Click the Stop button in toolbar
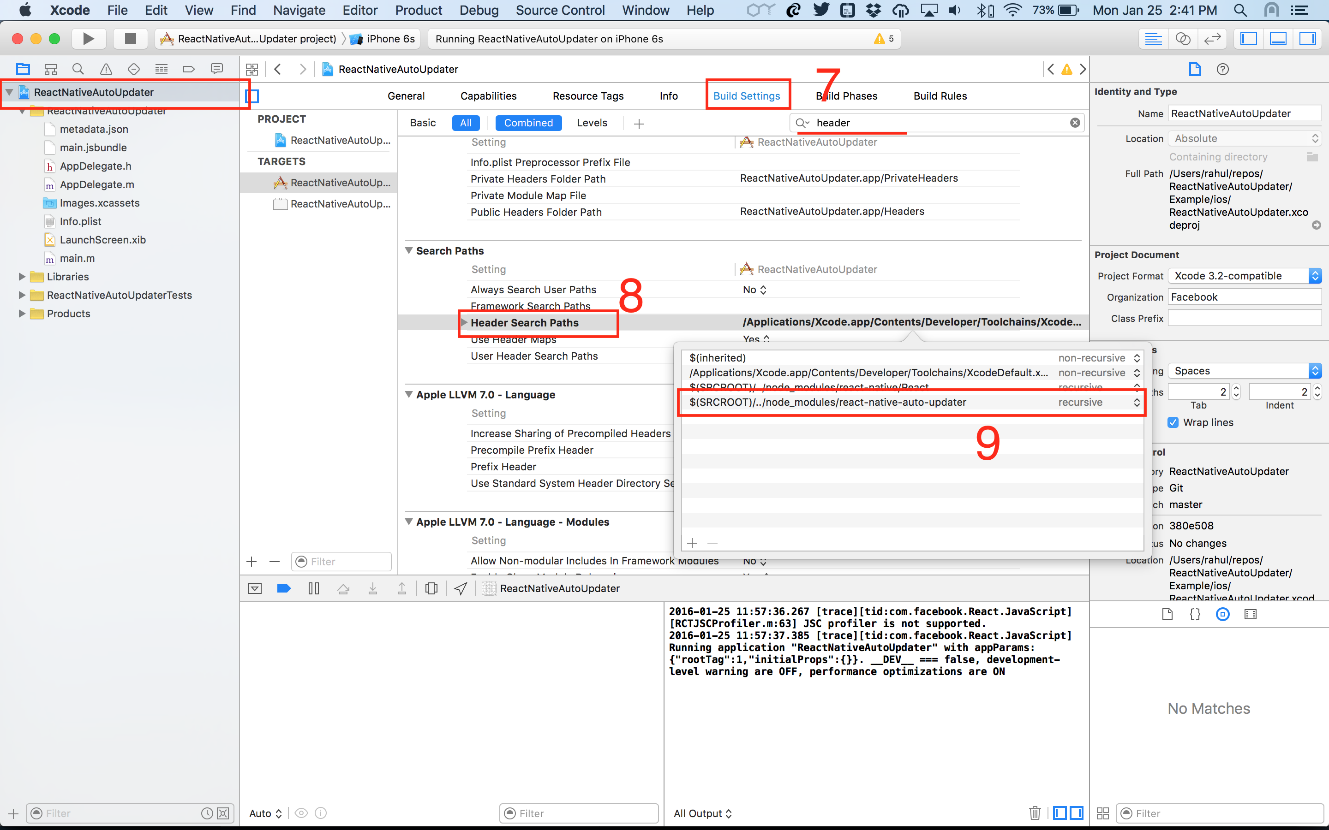The height and width of the screenshot is (830, 1329). pyautogui.click(x=130, y=38)
